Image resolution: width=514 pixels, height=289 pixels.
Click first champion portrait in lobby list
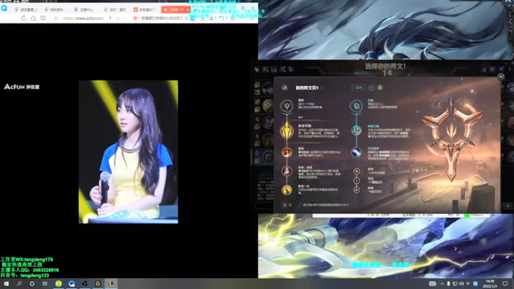point(268,88)
